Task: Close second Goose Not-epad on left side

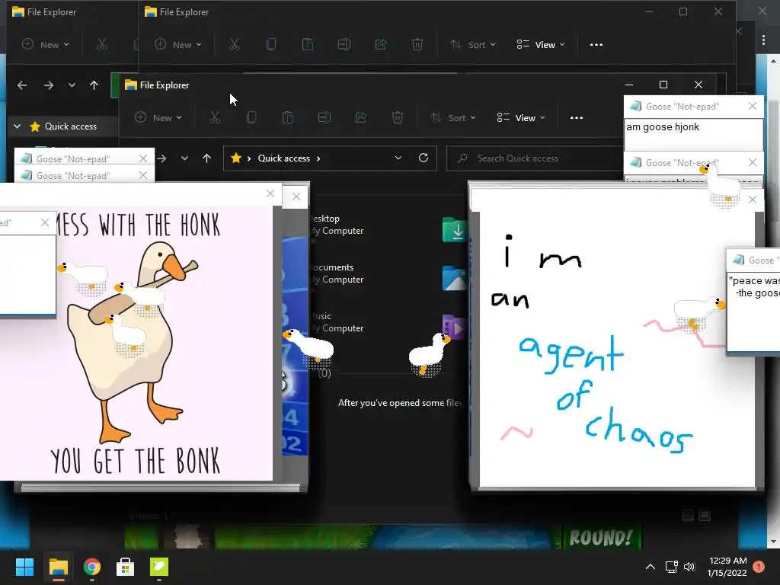Action: [x=142, y=175]
